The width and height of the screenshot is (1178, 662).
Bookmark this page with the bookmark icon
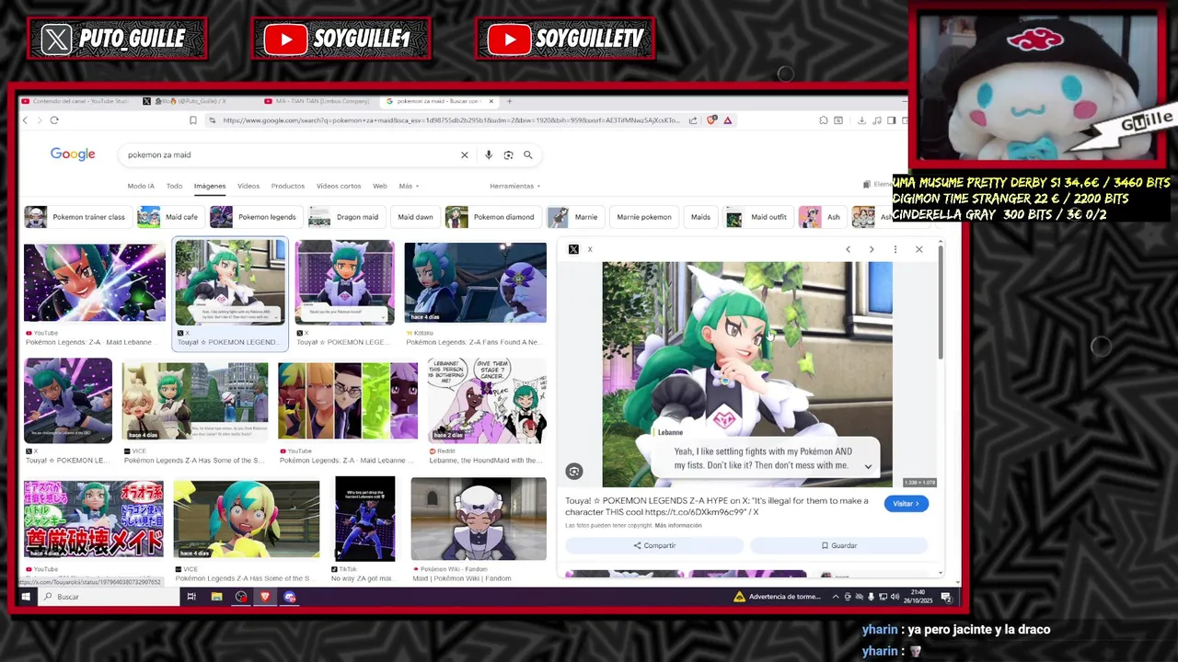click(x=192, y=120)
